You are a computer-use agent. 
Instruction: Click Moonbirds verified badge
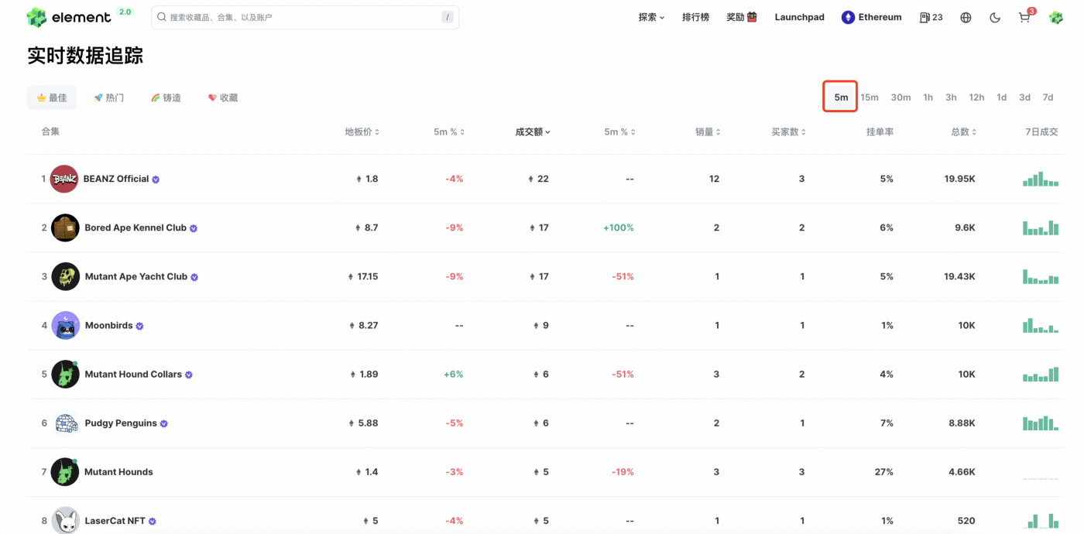140,326
